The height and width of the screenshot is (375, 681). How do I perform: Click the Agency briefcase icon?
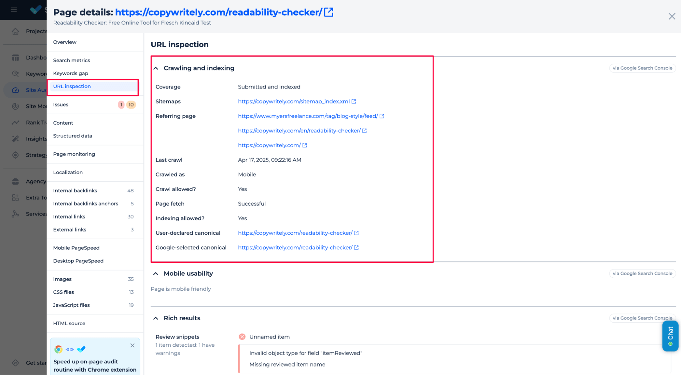tap(16, 181)
